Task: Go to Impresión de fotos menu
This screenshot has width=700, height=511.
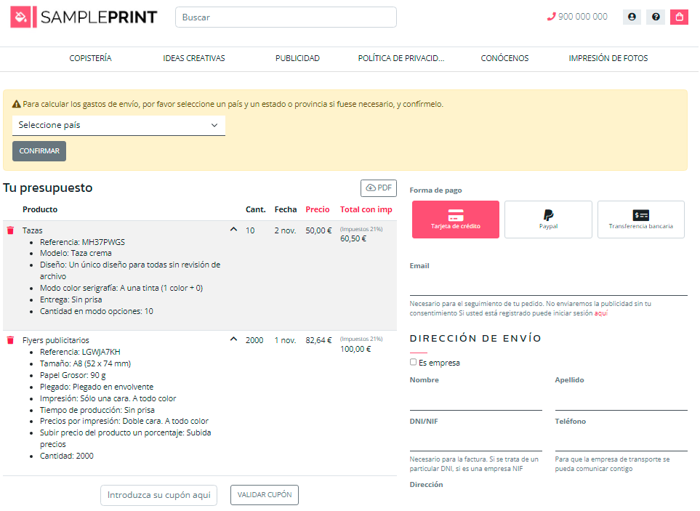Action: click(x=608, y=58)
